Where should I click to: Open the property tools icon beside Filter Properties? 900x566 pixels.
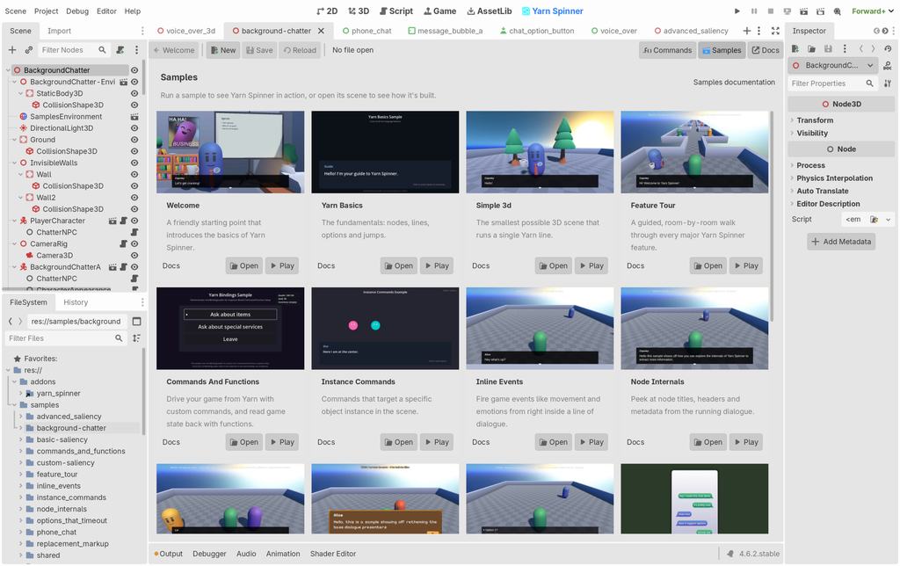click(888, 83)
